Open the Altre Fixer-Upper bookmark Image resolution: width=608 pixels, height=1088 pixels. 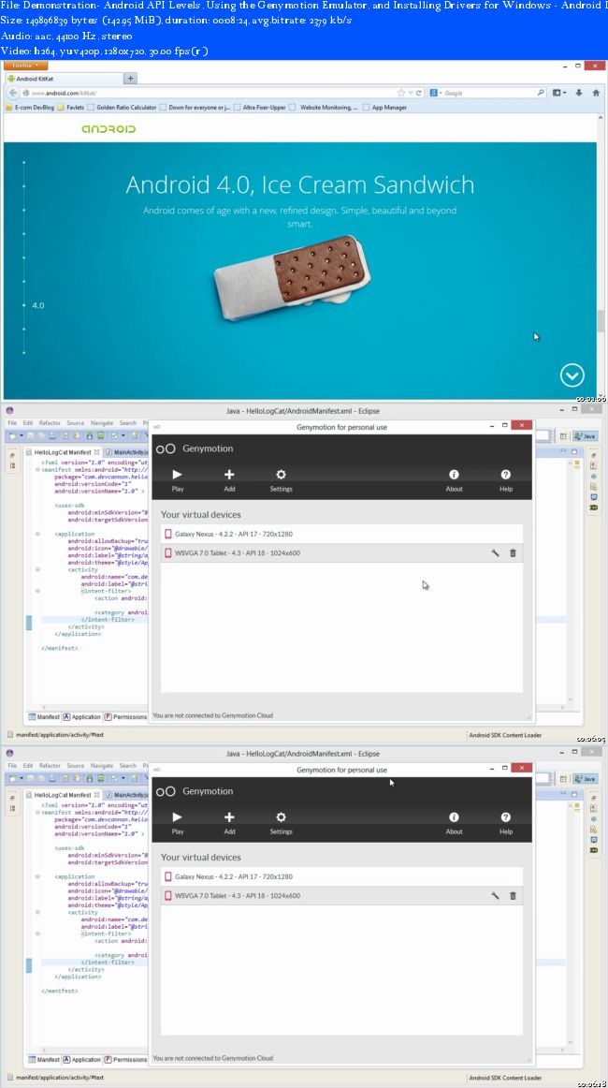pyautogui.click(x=259, y=108)
